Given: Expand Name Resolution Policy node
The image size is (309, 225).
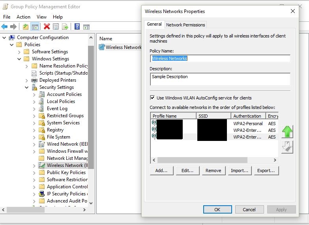Looking at the screenshot, I should 26,66.
